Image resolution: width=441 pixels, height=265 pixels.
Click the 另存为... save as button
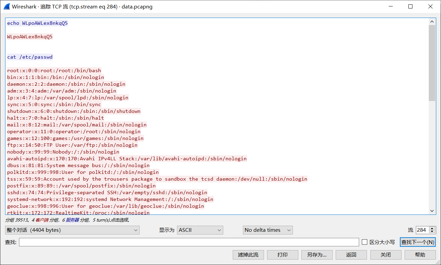tap(317, 255)
